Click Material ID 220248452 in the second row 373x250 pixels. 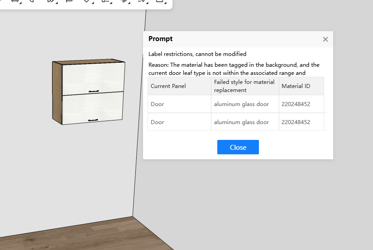296,122
